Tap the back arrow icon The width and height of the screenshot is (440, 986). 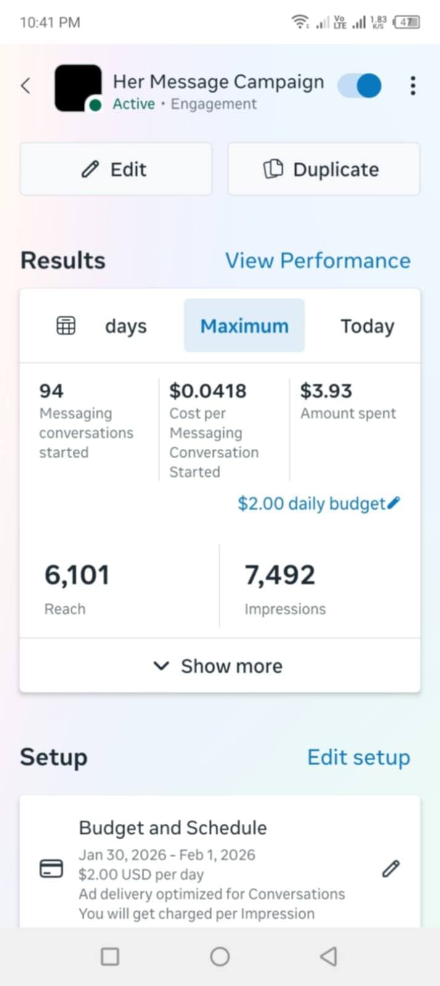(26, 86)
